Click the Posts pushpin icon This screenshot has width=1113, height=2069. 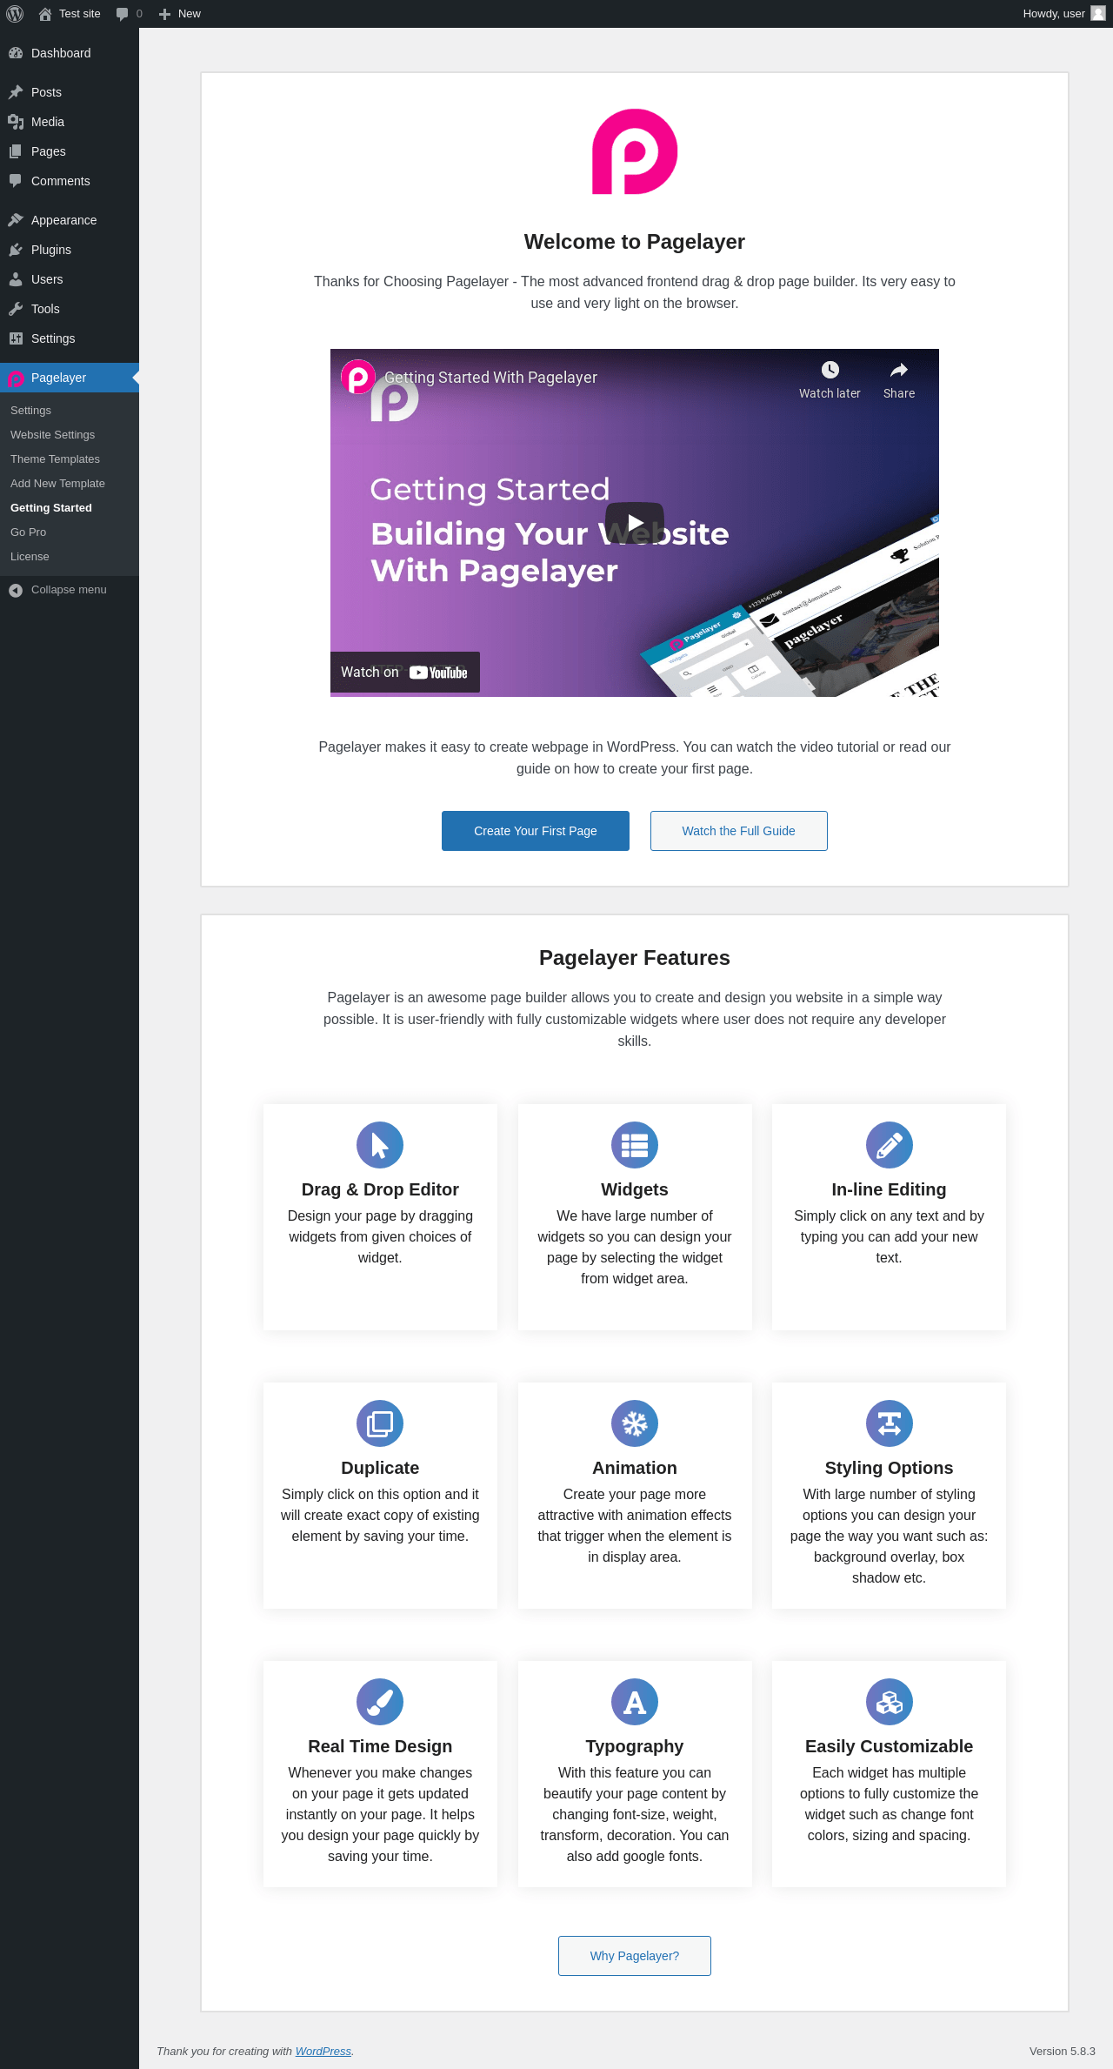tap(16, 92)
